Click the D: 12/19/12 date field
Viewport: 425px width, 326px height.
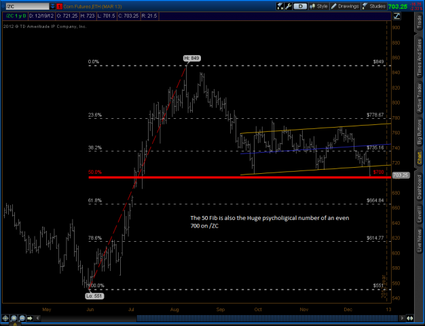pos(41,16)
